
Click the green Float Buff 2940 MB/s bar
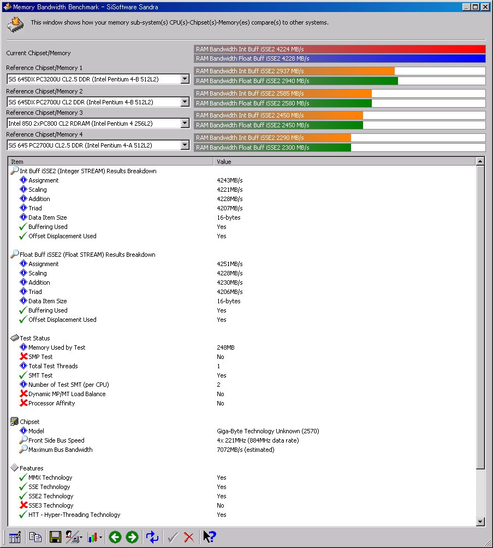click(296, 81)
